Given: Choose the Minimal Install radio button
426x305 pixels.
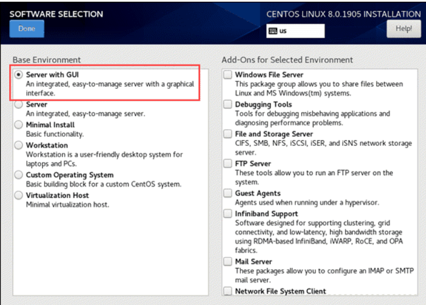Looking at the screenshot, I should tap(18, 125).
